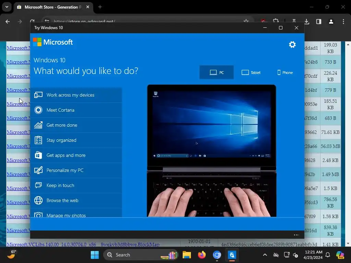Switch to the Phone device tab
The height and width of the screenshot is (263, 351).
(285, 73)
